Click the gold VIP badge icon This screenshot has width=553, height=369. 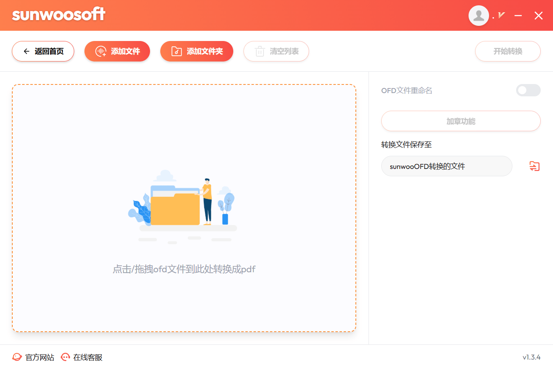coord(501,16)
